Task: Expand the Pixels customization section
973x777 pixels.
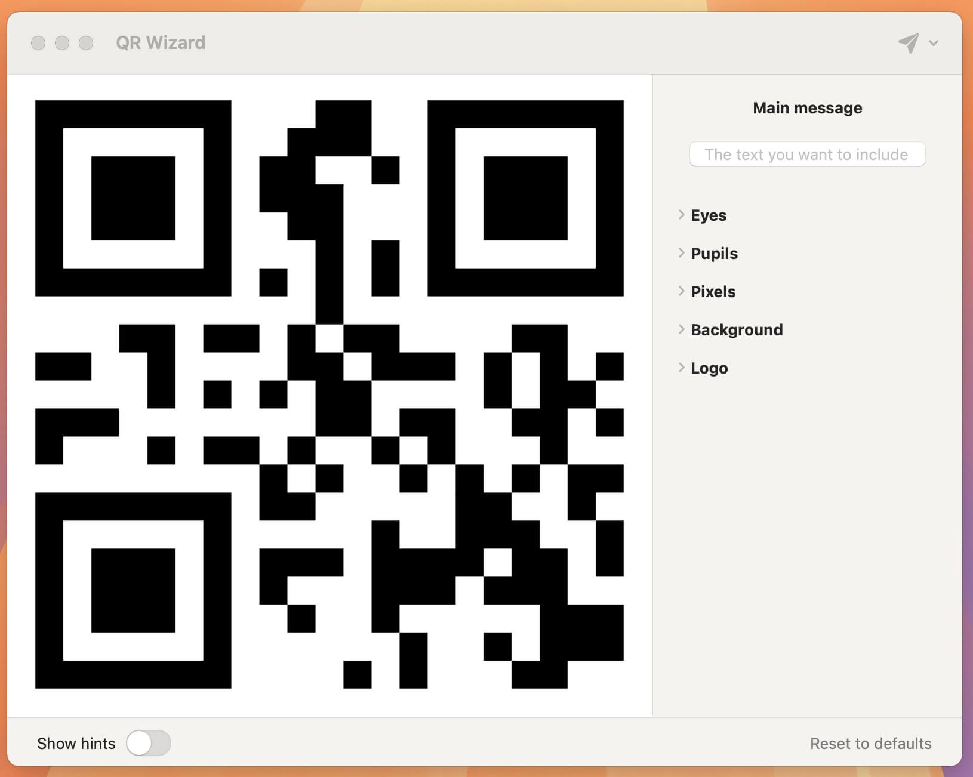Action: pos(713,291)
